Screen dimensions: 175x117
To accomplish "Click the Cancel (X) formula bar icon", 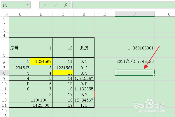I will (45, 5).
